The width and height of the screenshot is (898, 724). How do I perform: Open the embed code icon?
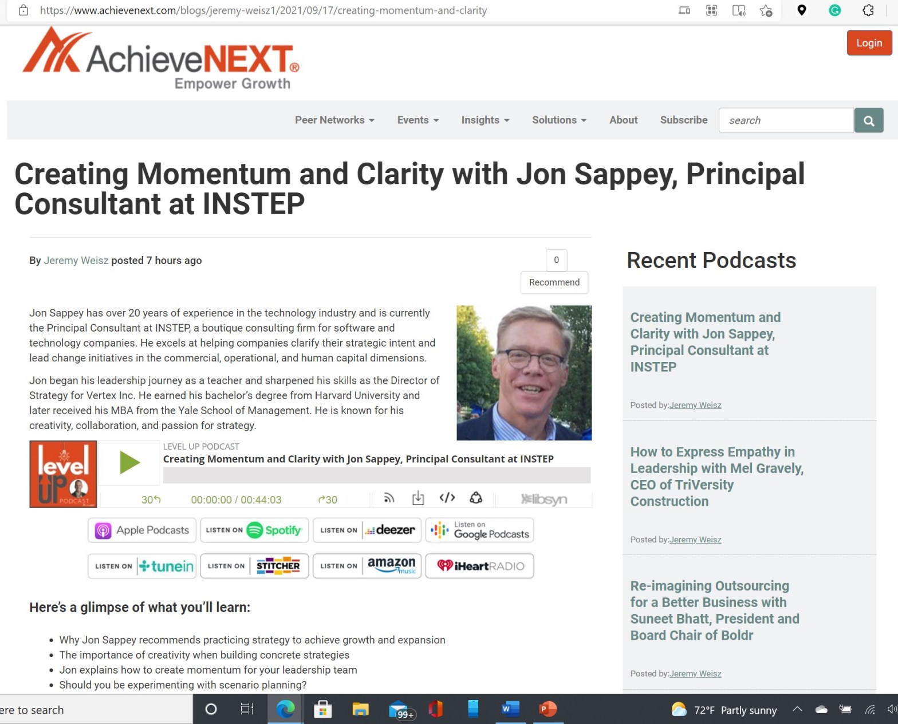447,498
